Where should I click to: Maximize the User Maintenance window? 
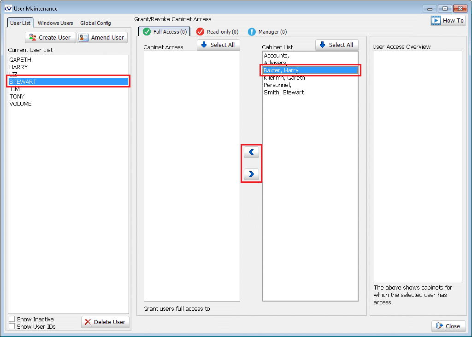[x=445, y=9]
